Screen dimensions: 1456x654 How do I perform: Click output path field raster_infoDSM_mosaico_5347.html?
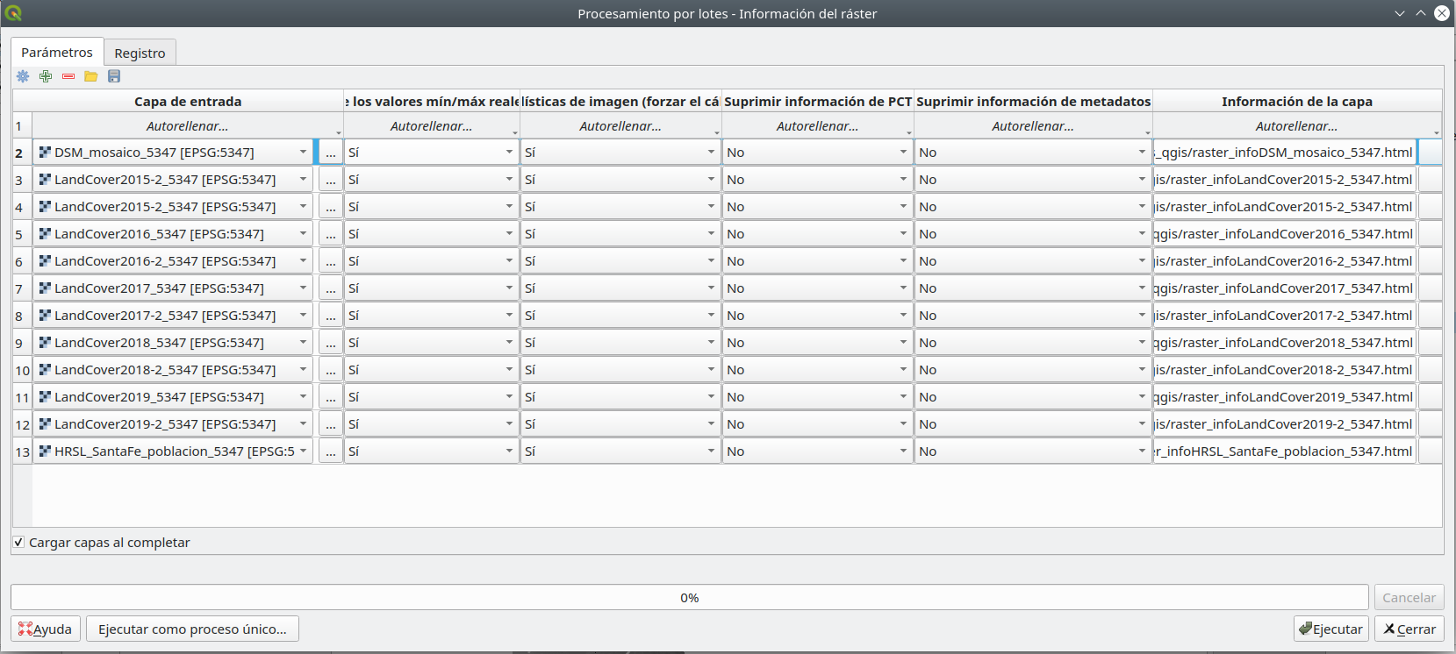[1285, 153]
